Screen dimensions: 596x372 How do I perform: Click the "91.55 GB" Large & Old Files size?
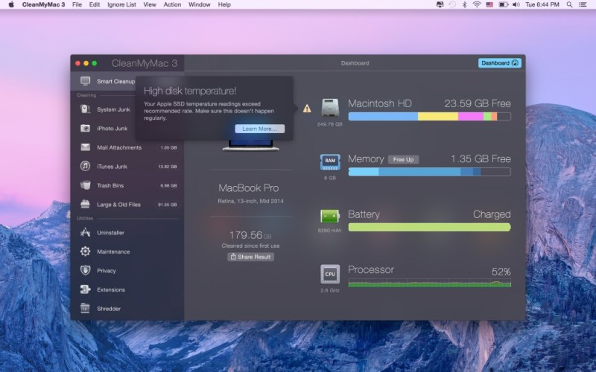167,205
